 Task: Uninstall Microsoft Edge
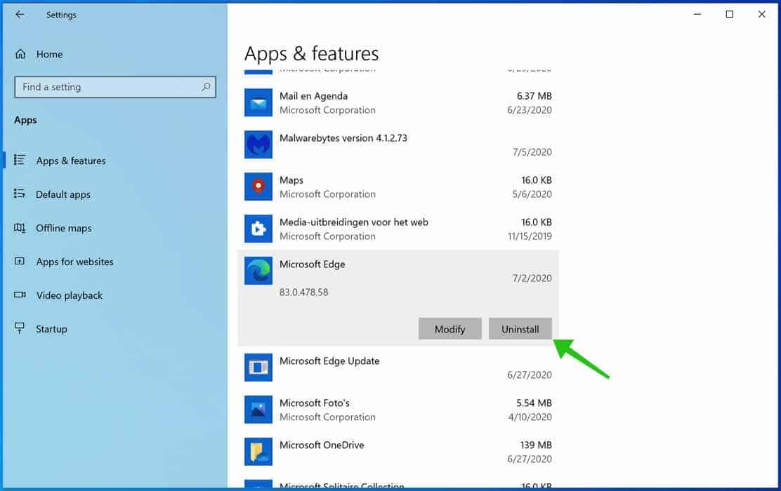point(520,328)
